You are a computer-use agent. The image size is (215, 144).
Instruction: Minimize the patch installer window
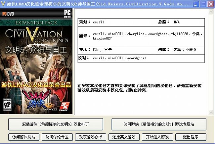[x=196, y=4]
